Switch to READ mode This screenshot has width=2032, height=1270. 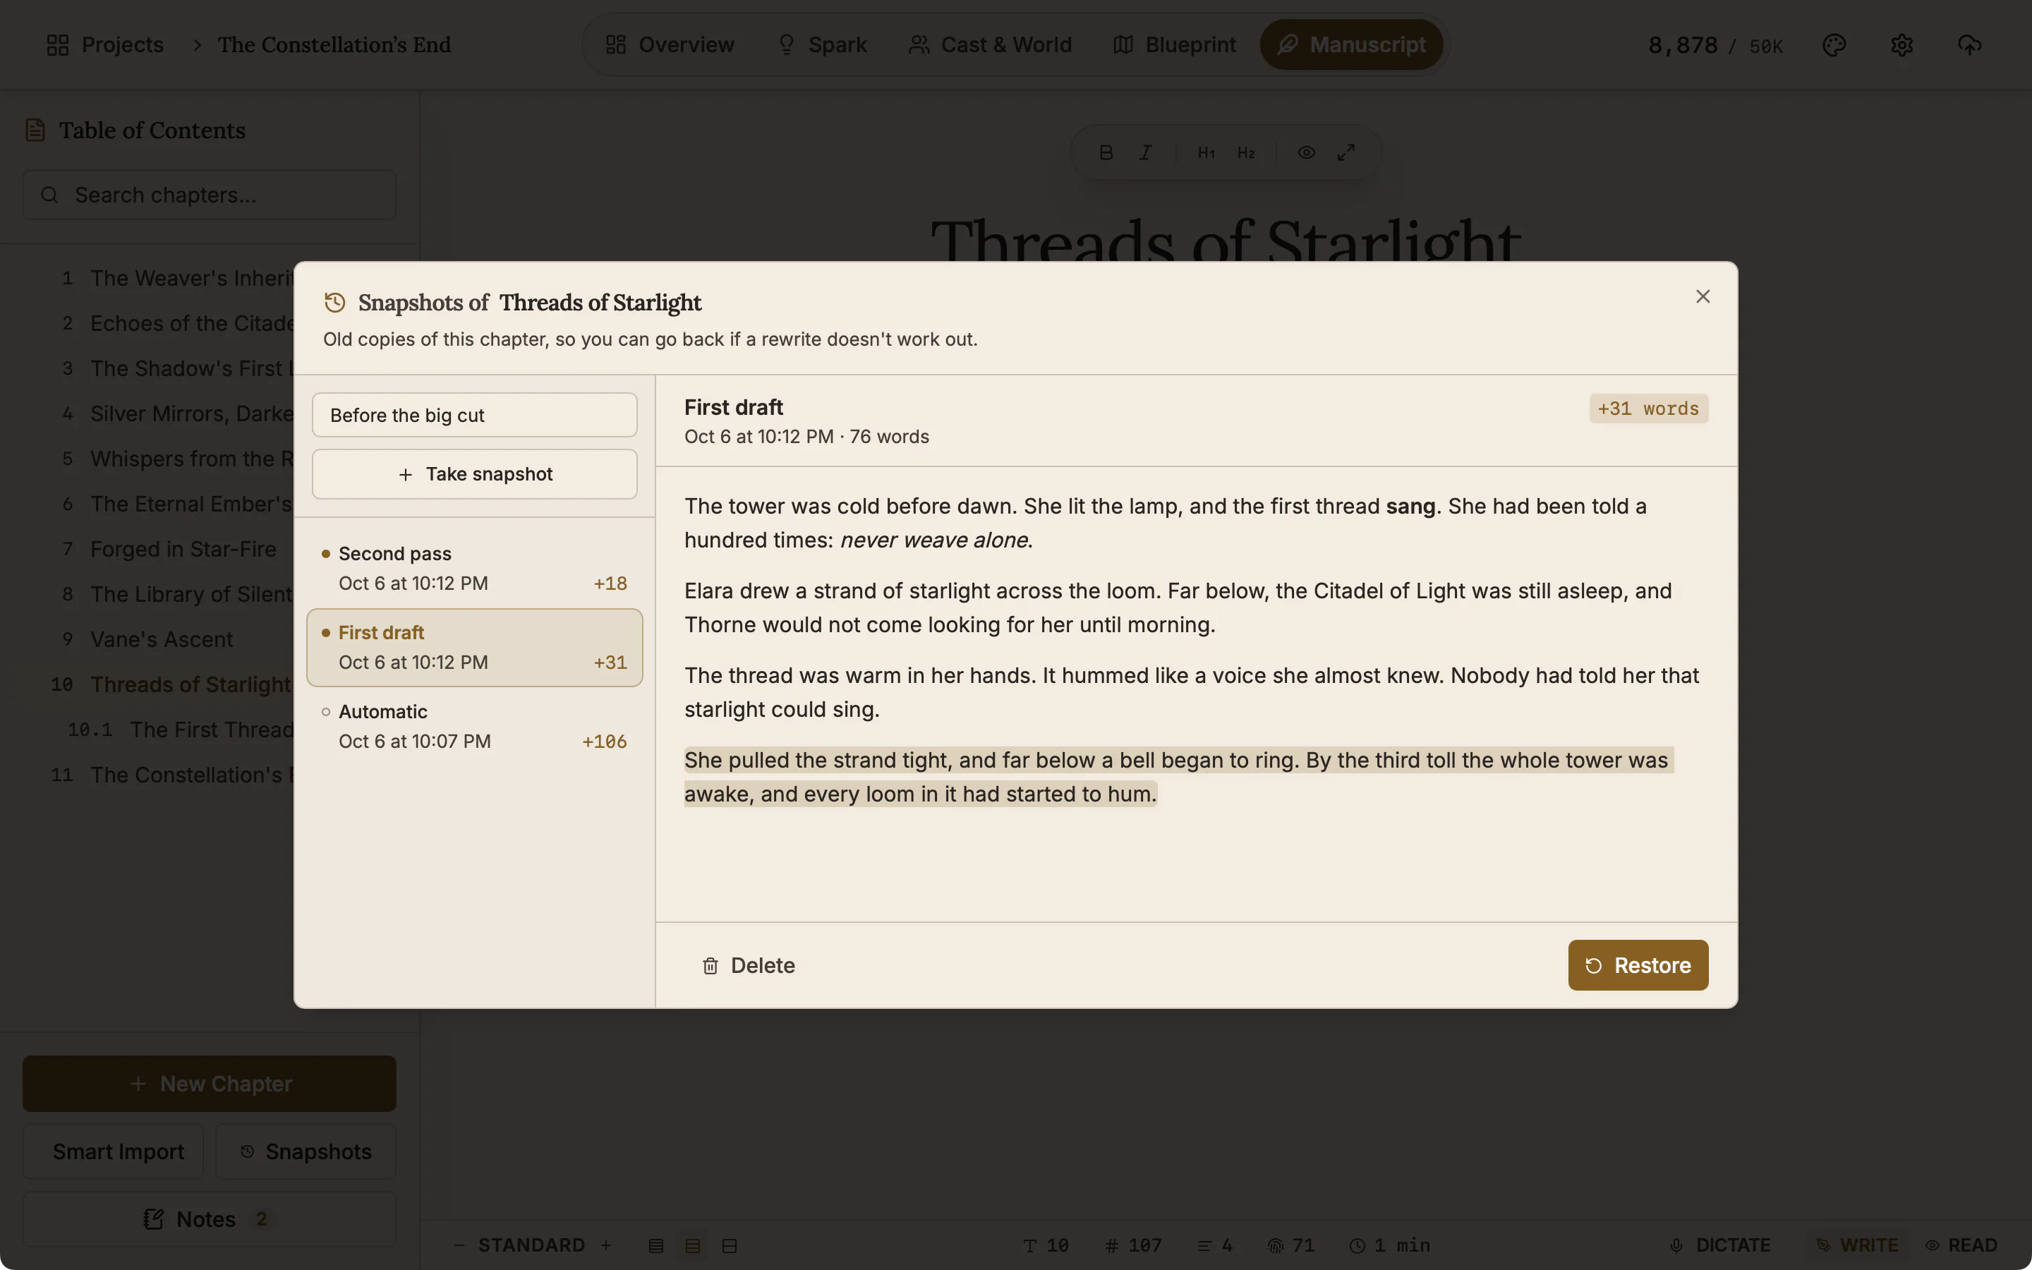1961,1245
